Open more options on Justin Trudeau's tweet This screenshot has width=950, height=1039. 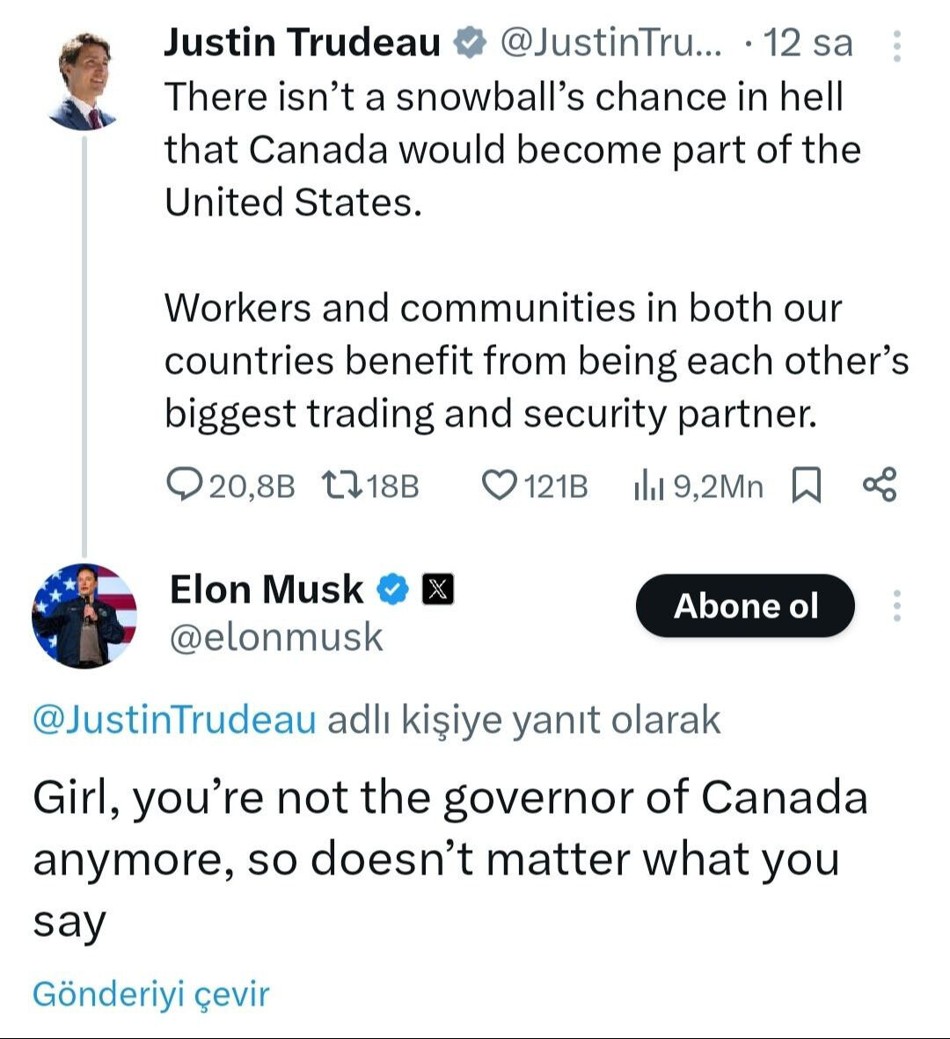pyautogui.click(x=896, y=46)
